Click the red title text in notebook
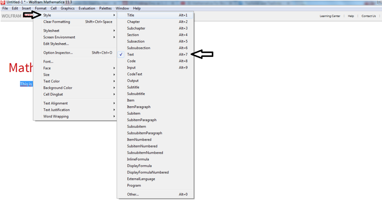382x205 pixels. pyautogui.click(x=21, y=68)
